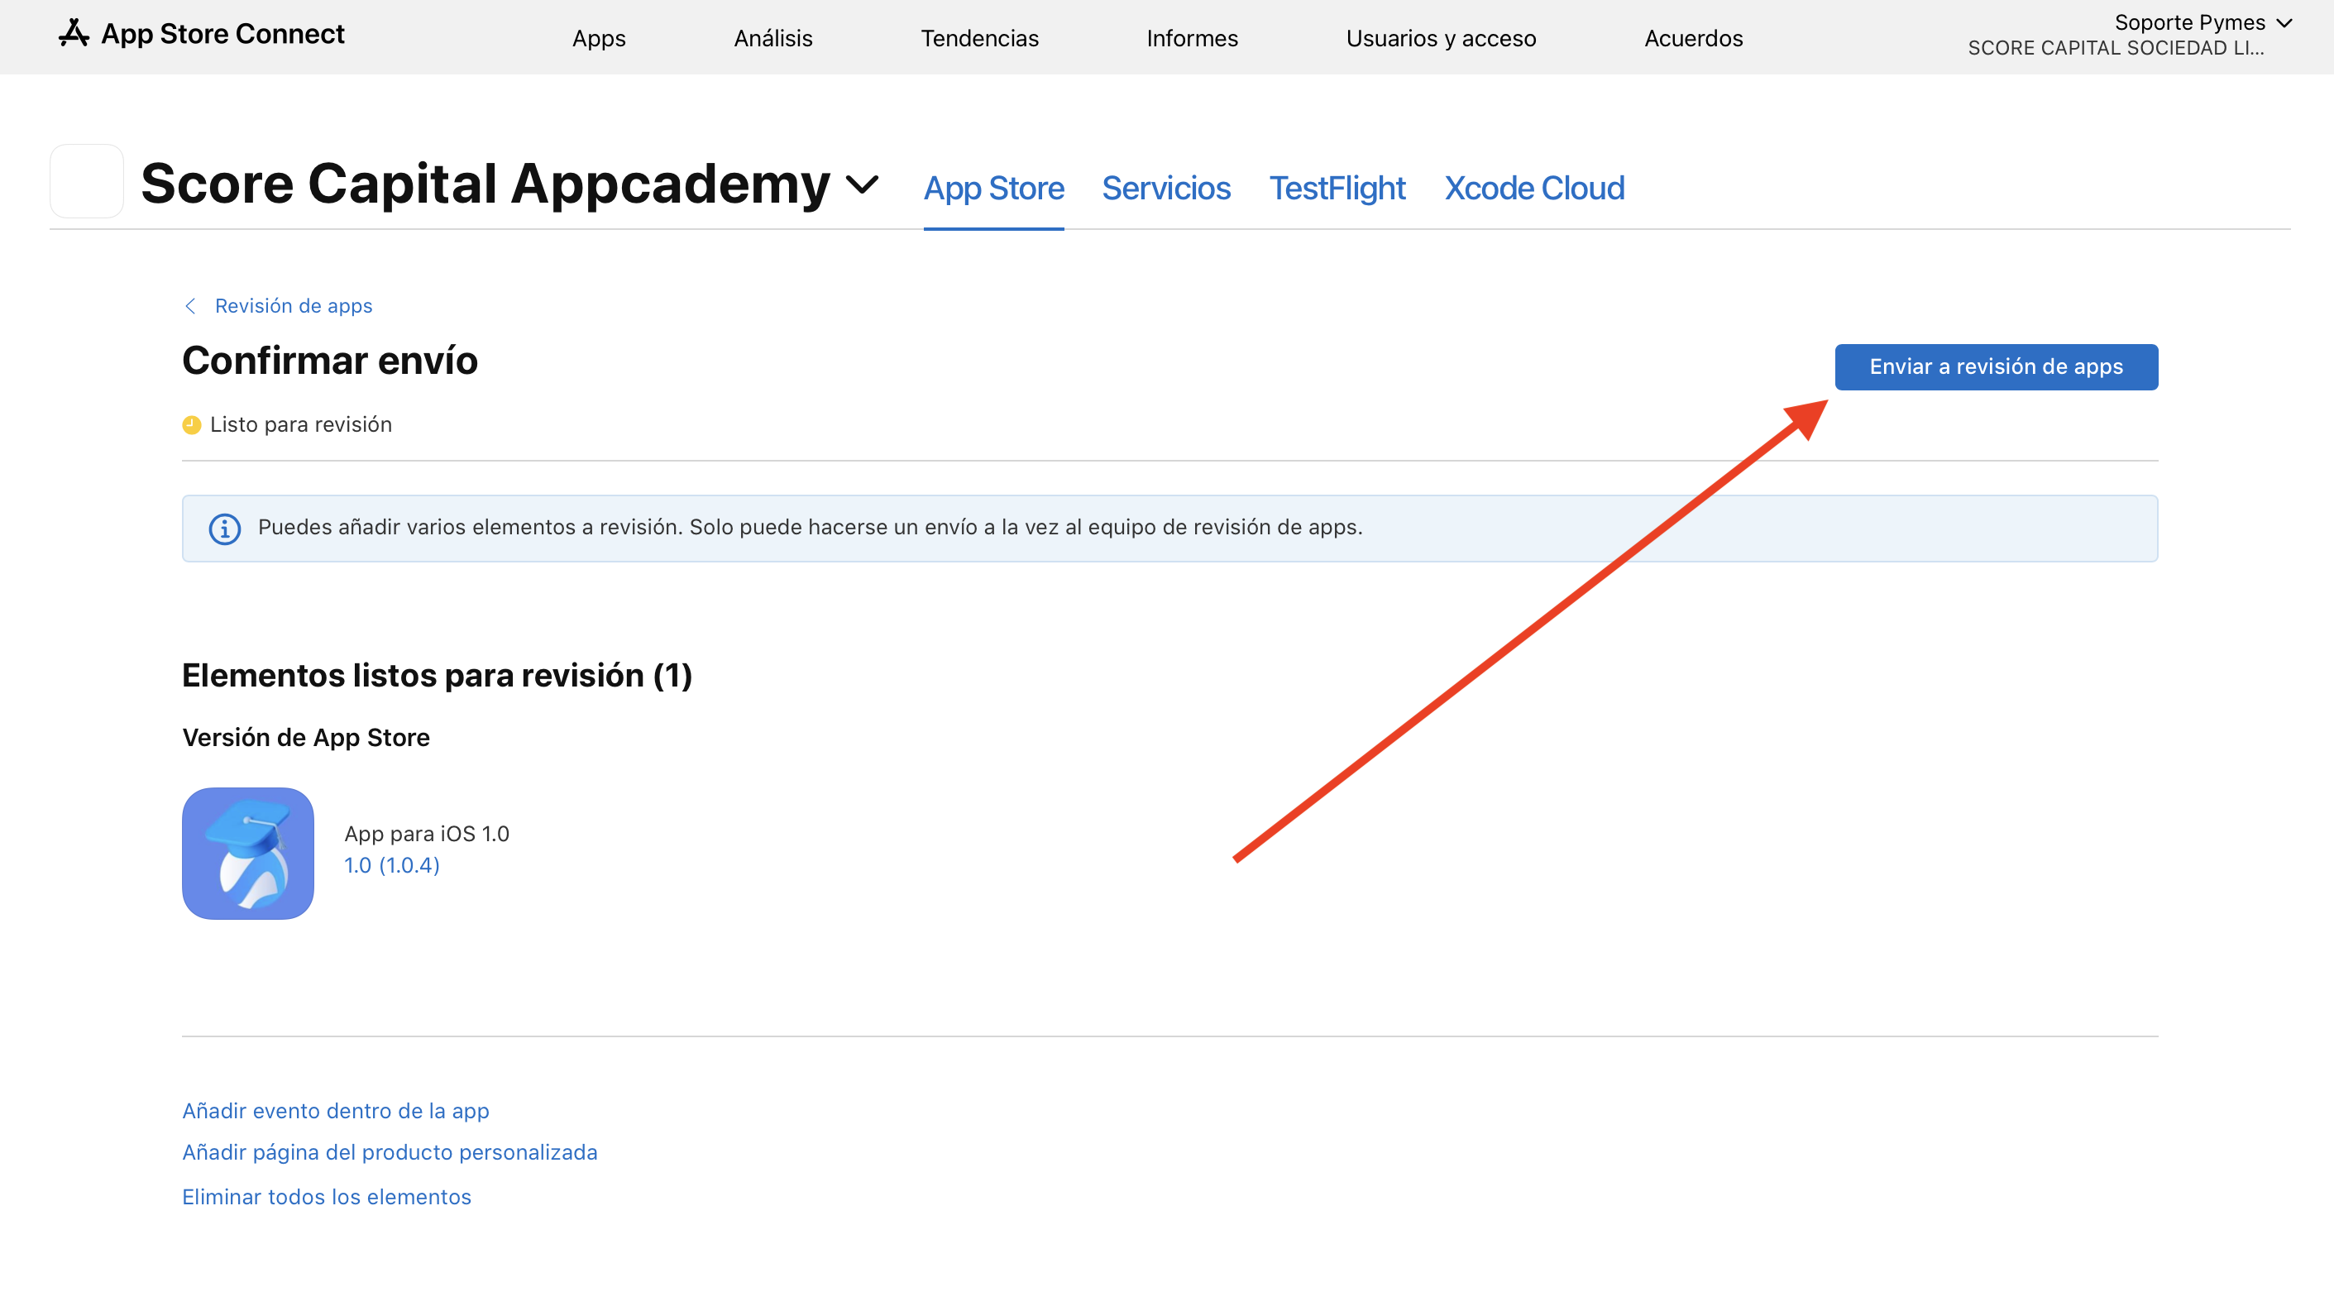Open build link 1.0 (1.0.4)
Viewport: 2334px width, 1292px height.
click(392, 865)
